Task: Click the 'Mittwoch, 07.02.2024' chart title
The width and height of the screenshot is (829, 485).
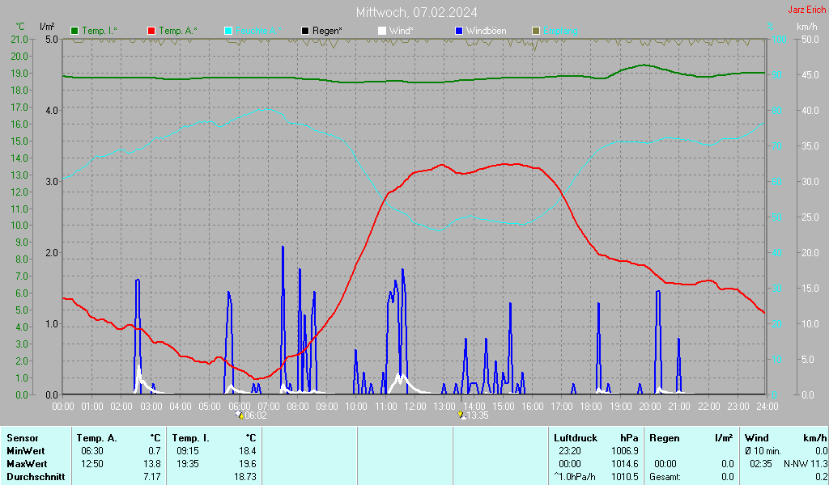Action: (417, 12)
